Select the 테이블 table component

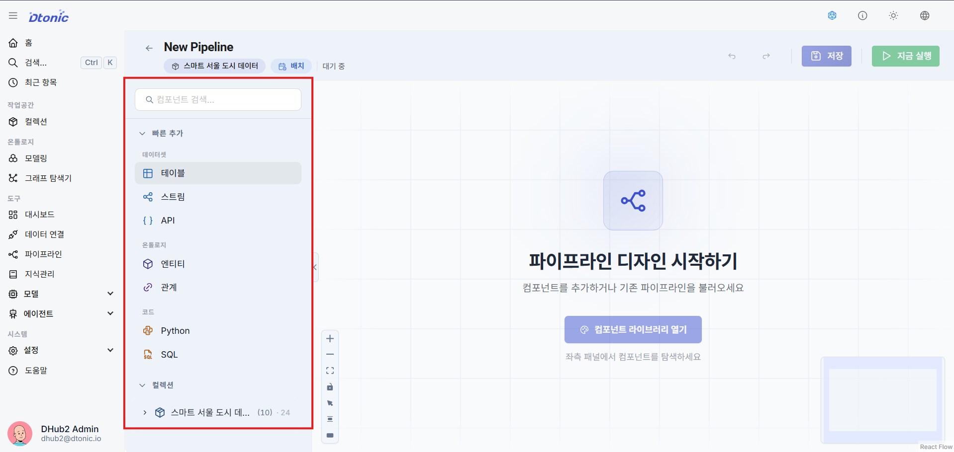point(218,173)
